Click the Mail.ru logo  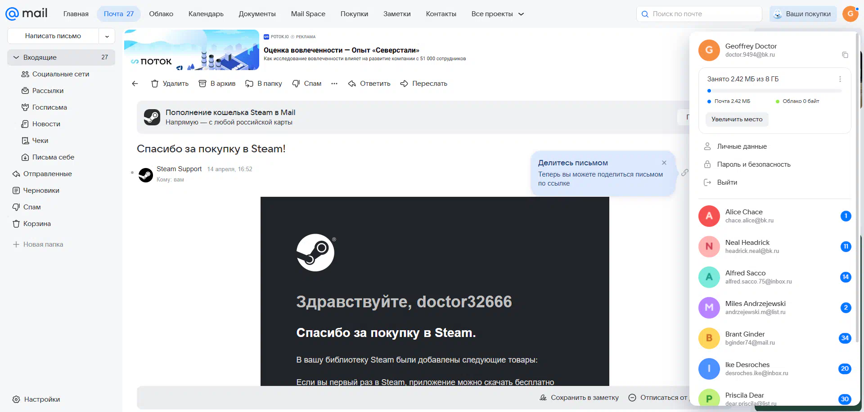point(26,13)
